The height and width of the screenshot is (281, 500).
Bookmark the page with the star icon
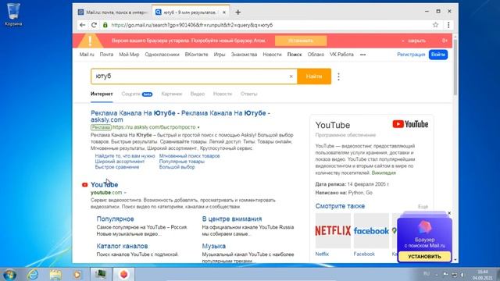click(435, 25)
